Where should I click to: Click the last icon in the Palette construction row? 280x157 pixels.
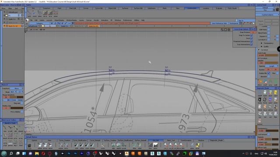56,13
